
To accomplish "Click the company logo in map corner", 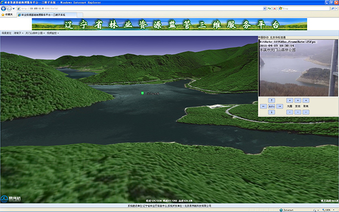I will (11, 199).
